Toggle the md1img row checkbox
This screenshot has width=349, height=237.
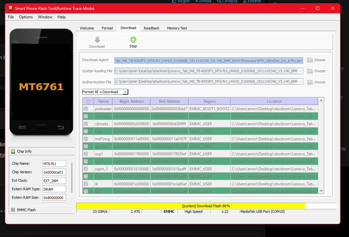(86, 139)
